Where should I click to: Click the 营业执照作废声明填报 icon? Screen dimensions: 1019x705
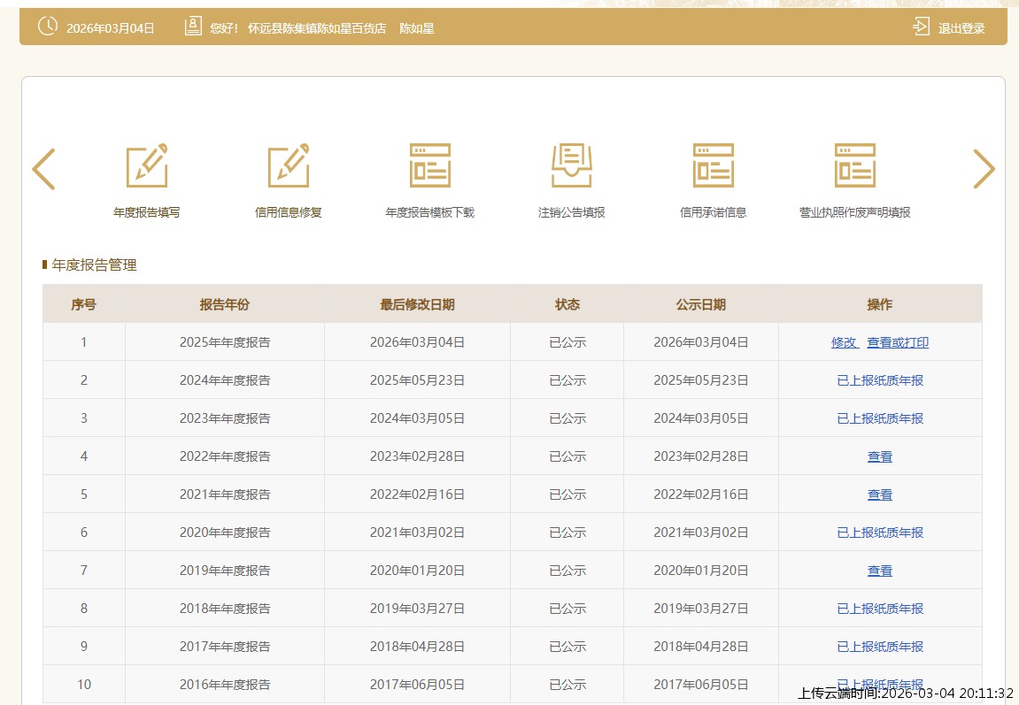855,166
